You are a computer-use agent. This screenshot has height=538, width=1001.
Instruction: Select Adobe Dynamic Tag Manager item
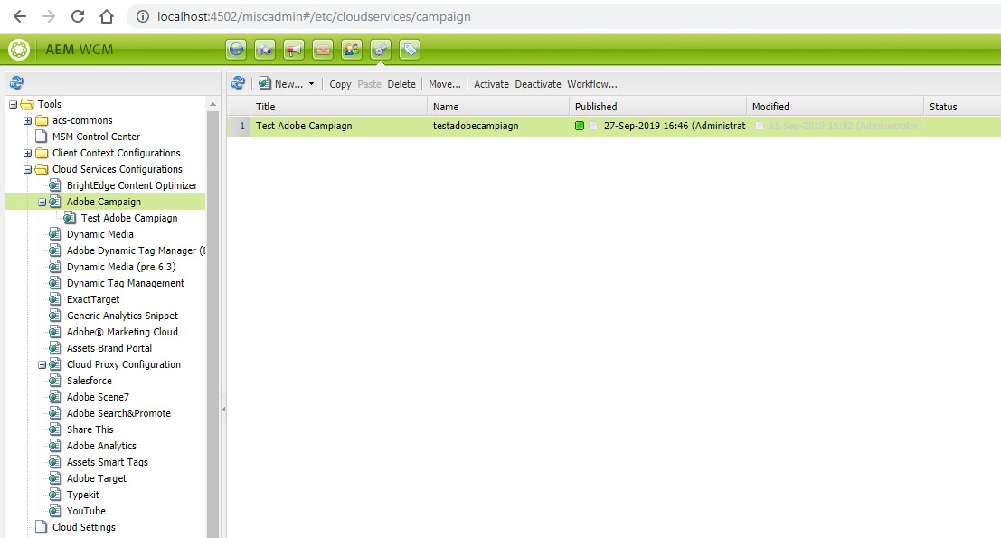point(136,250)
